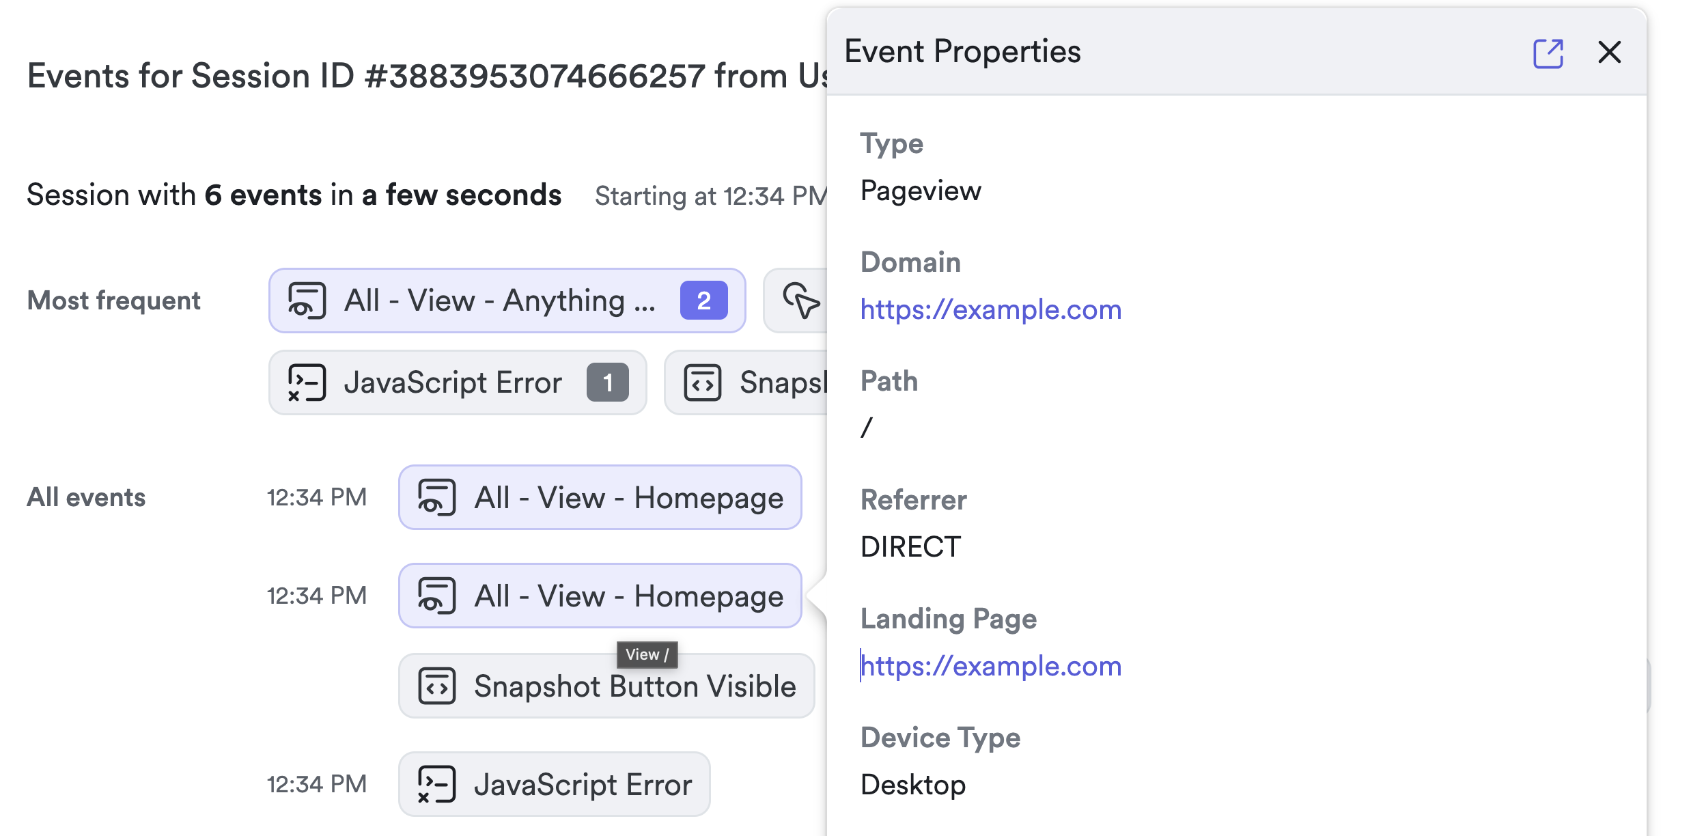Click the Referrer value DIRECT
This screenshot has width=1691, height=836.
click(910, 547)
